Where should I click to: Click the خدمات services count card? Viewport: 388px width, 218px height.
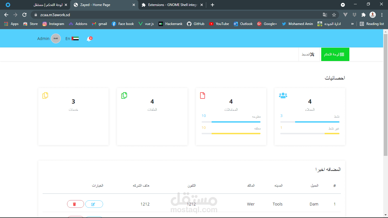[x=74, y=116]
